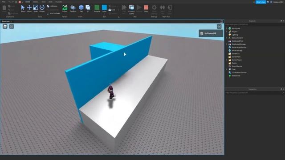This screenshot has width=285, height=160.
Task: Switch to the VIEW ribbon tab
Action: tap(50, 2)
